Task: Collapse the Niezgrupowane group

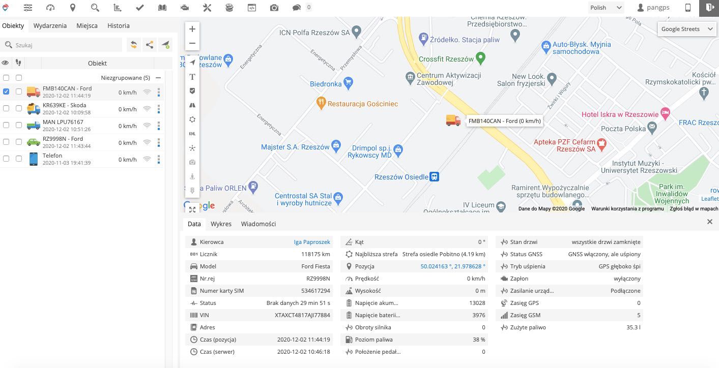Action: click(x=158, y=78)
